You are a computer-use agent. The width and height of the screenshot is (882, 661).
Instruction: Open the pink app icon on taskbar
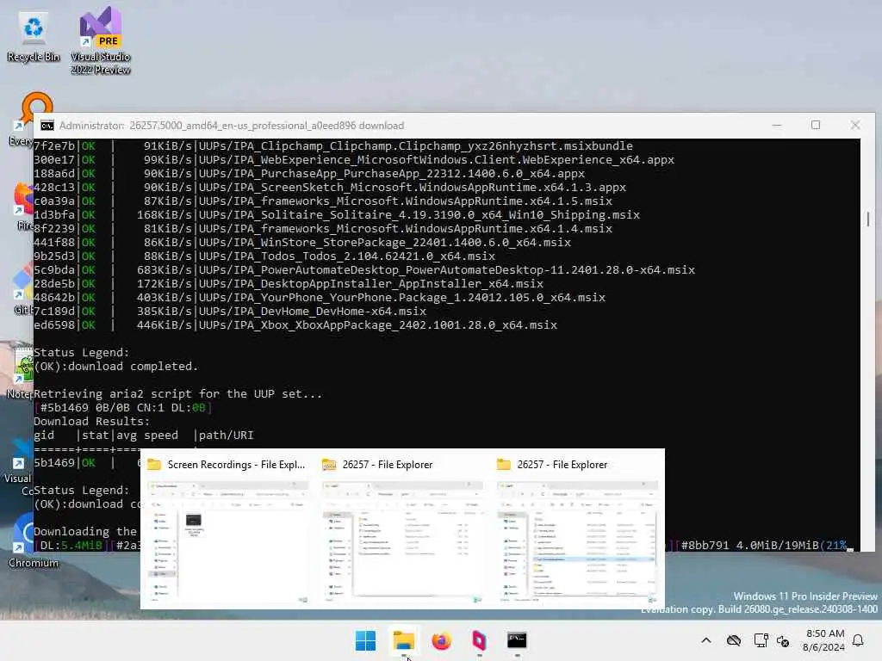479,640
